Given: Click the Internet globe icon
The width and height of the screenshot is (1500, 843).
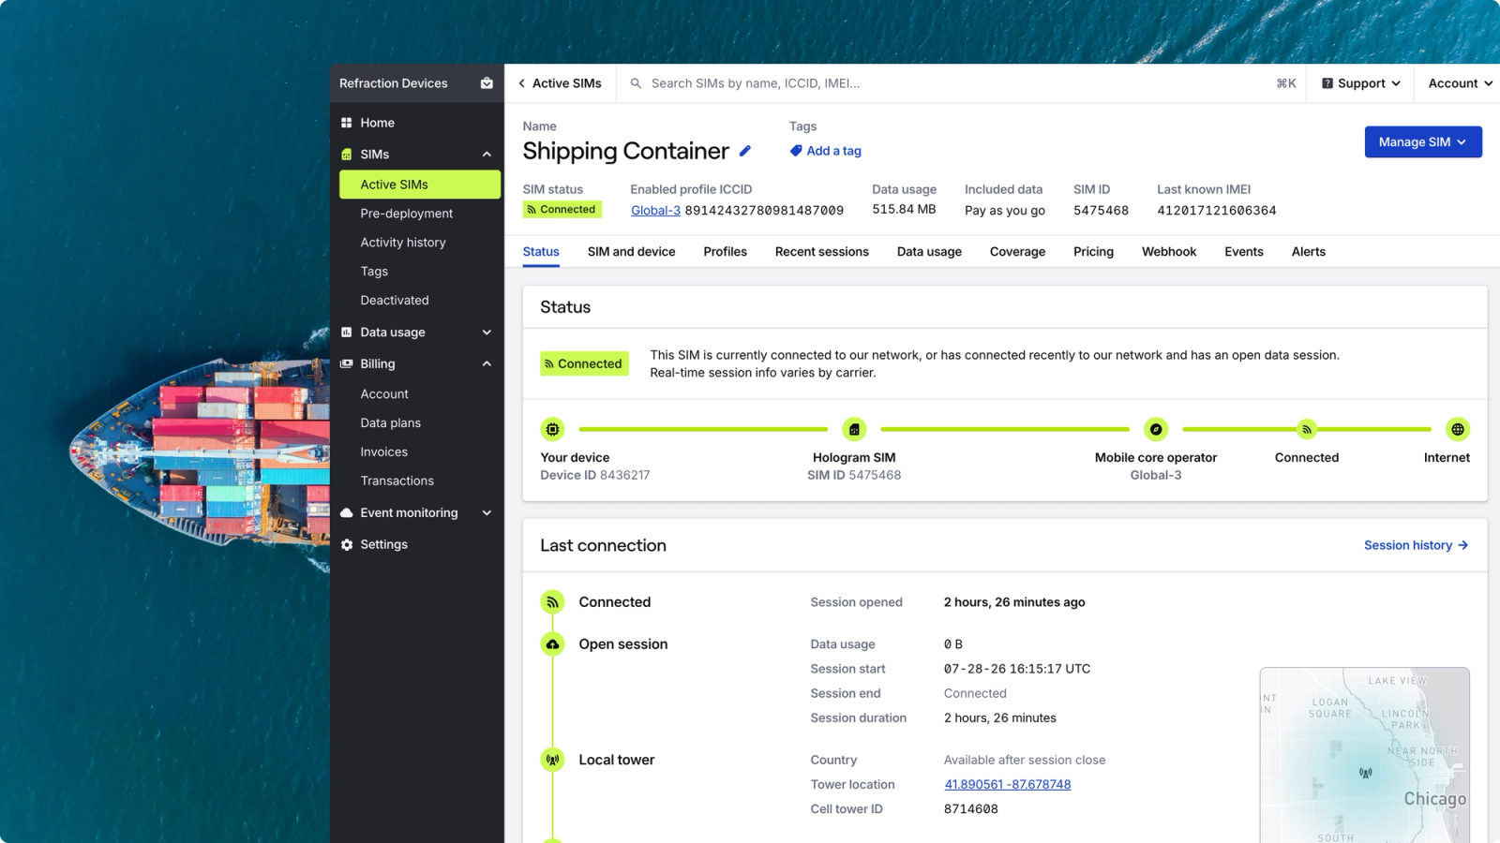Looking at the screenshot, I should [1458, 429].
